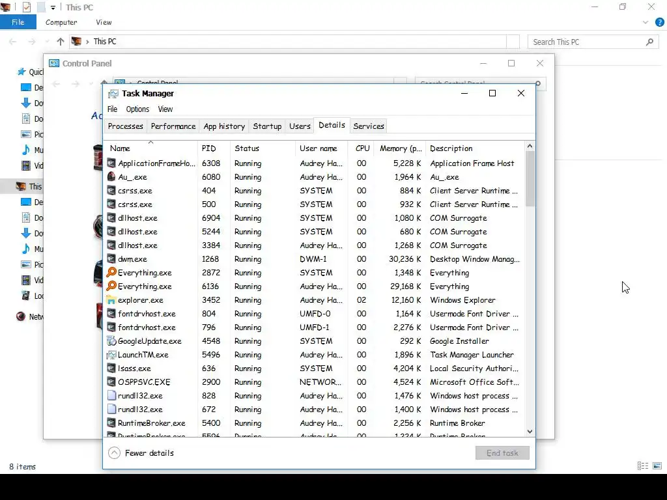Switch to the Startup tab

click(x=267, y=126)
